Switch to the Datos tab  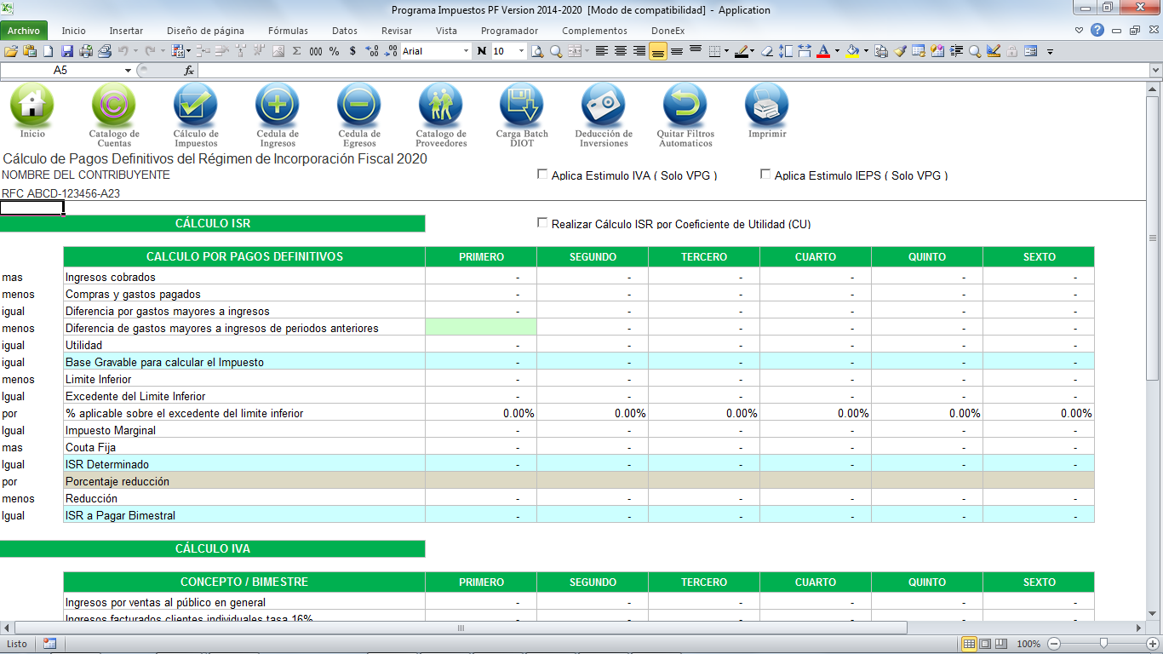344,31
